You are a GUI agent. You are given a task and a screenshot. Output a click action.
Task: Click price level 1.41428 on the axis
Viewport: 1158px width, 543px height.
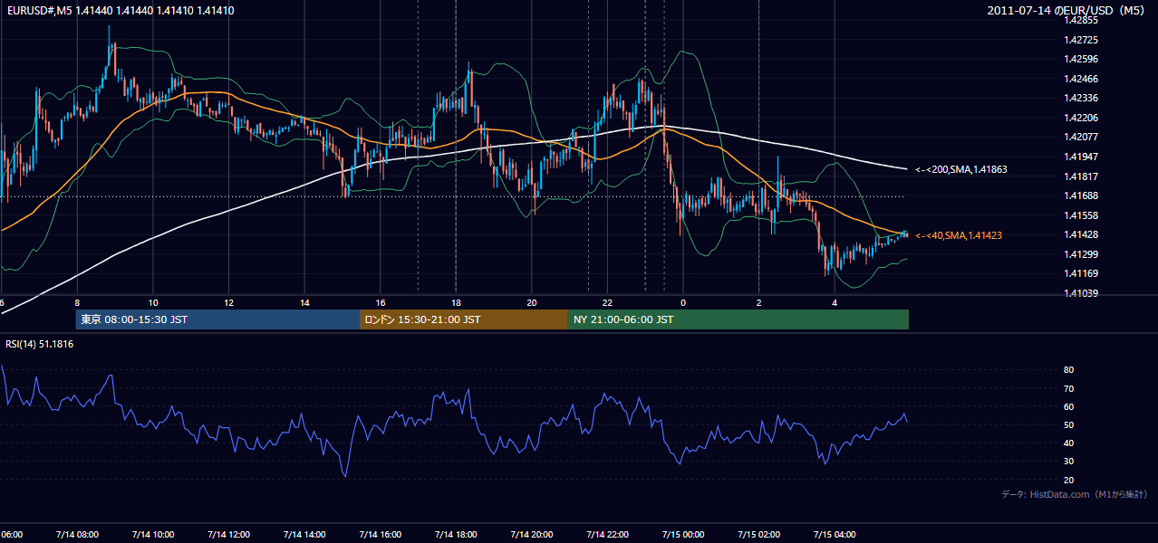pyautogui.click(x=1080, y=234)
